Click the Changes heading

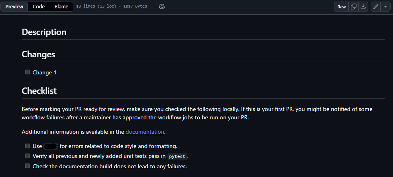pyautogui.click(x=38, y=54)
